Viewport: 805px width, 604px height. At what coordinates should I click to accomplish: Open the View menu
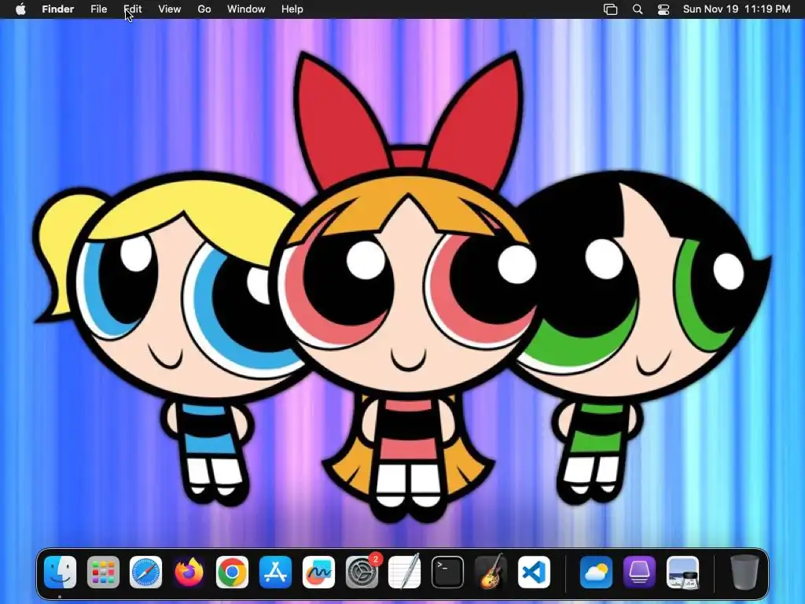point(170,9)
